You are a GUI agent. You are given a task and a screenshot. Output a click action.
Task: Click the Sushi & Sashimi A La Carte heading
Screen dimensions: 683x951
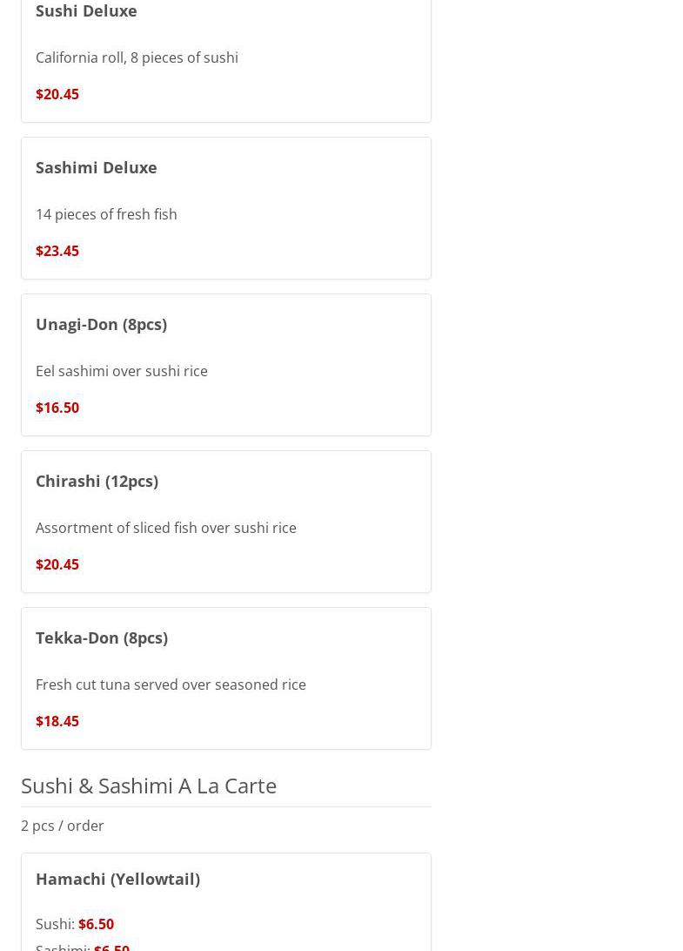(149, 786)
